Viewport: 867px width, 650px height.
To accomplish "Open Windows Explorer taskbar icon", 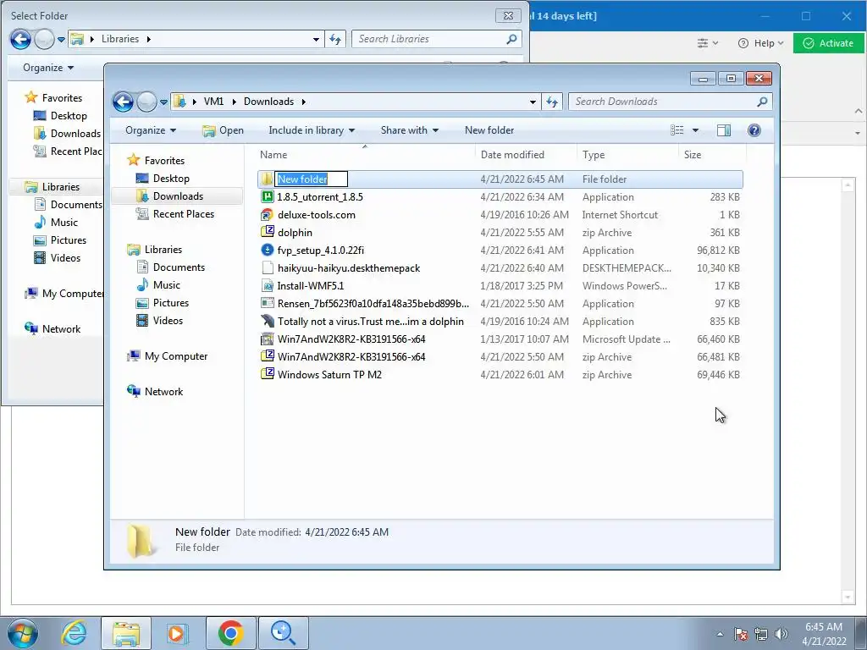I will [126, 633].
